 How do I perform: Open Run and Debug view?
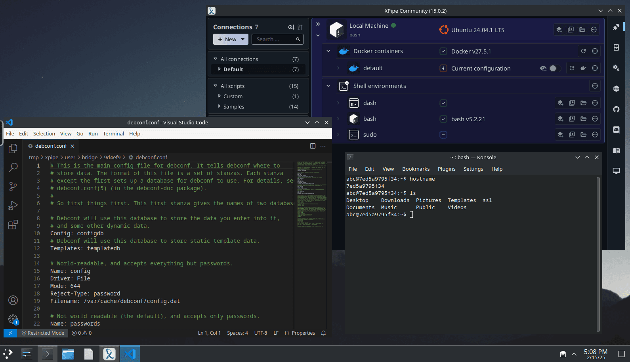click(13, 206)
